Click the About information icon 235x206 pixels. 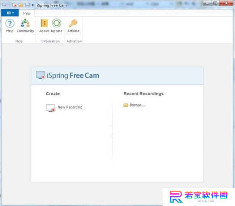44,26
